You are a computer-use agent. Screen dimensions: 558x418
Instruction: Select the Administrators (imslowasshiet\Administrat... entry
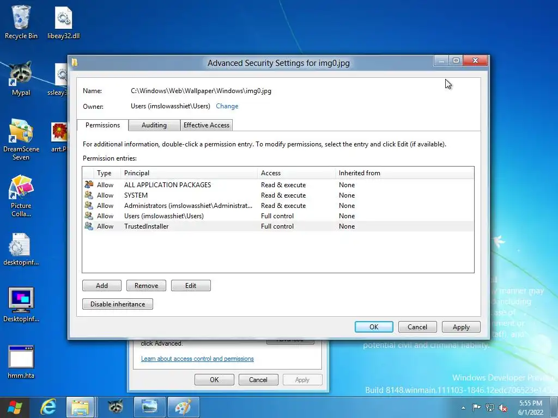point(278,205)
